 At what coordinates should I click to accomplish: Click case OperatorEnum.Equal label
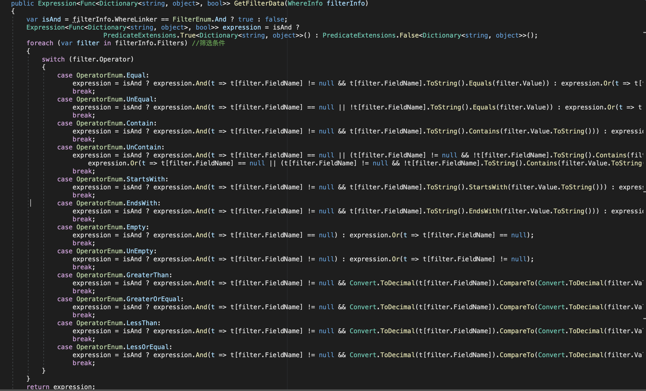pos(103,75)
